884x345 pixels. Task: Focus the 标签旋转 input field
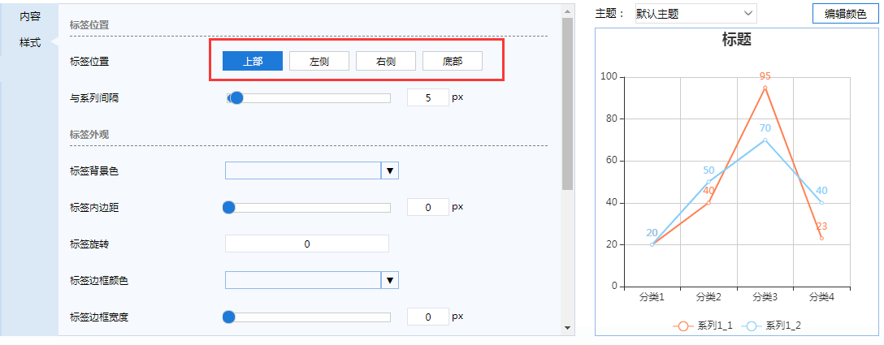(307, 244)
